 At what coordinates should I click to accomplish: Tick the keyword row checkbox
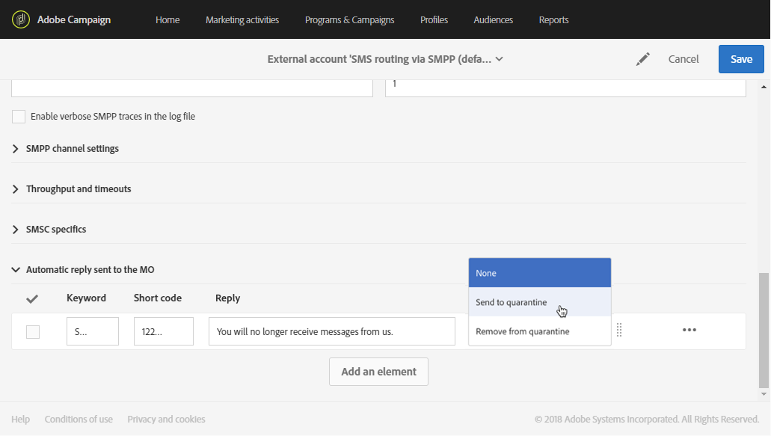click(x=33, y=332)
